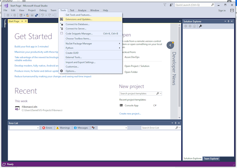Click the Open Project / Solution link
The image size is (237, 168).
137,66
